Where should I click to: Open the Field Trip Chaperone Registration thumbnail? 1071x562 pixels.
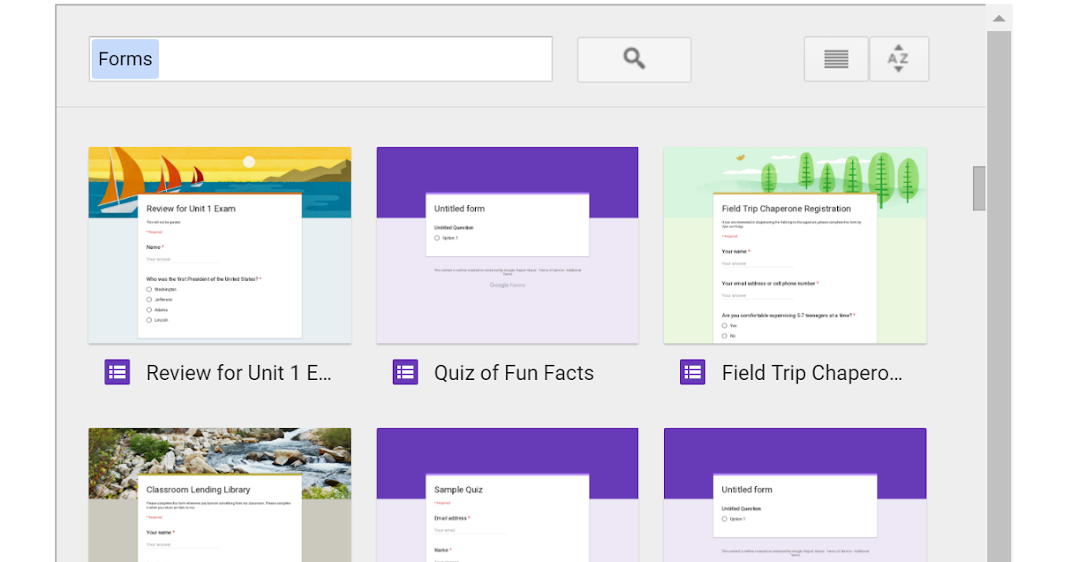point(795,245)
